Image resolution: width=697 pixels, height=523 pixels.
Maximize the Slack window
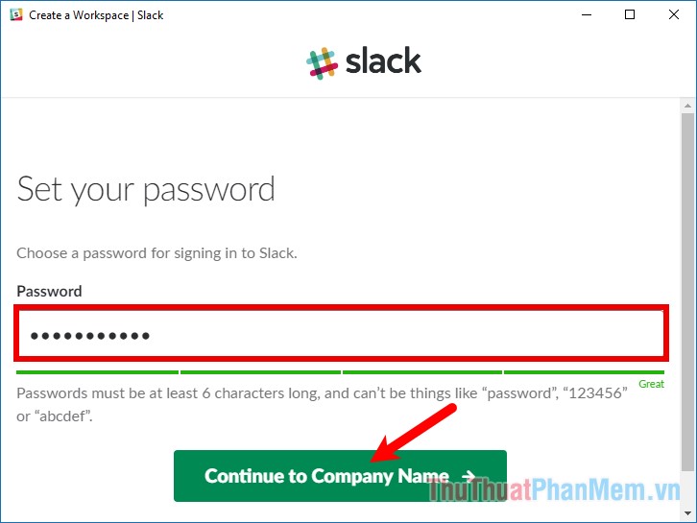pos(630,14)
